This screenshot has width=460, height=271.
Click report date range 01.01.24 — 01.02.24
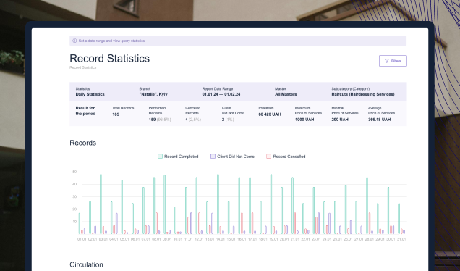[221, 94]
